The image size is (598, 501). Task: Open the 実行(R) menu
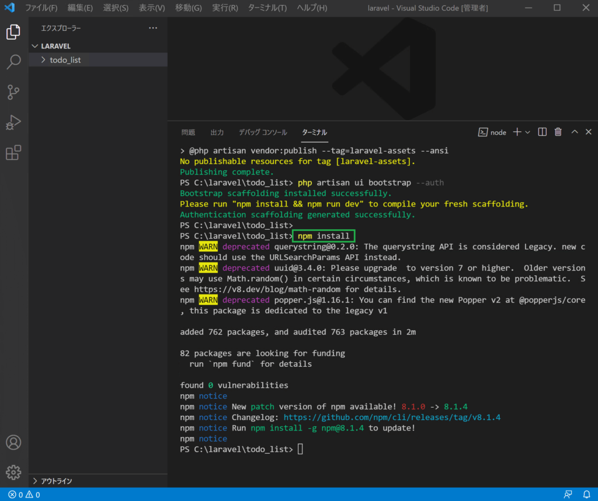pos(225,8)
